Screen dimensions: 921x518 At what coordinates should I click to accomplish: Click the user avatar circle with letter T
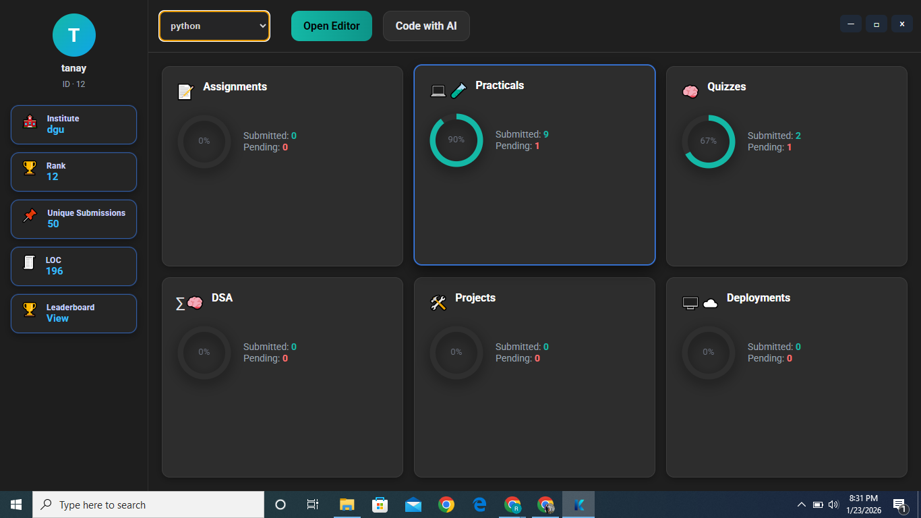[74, 35]
